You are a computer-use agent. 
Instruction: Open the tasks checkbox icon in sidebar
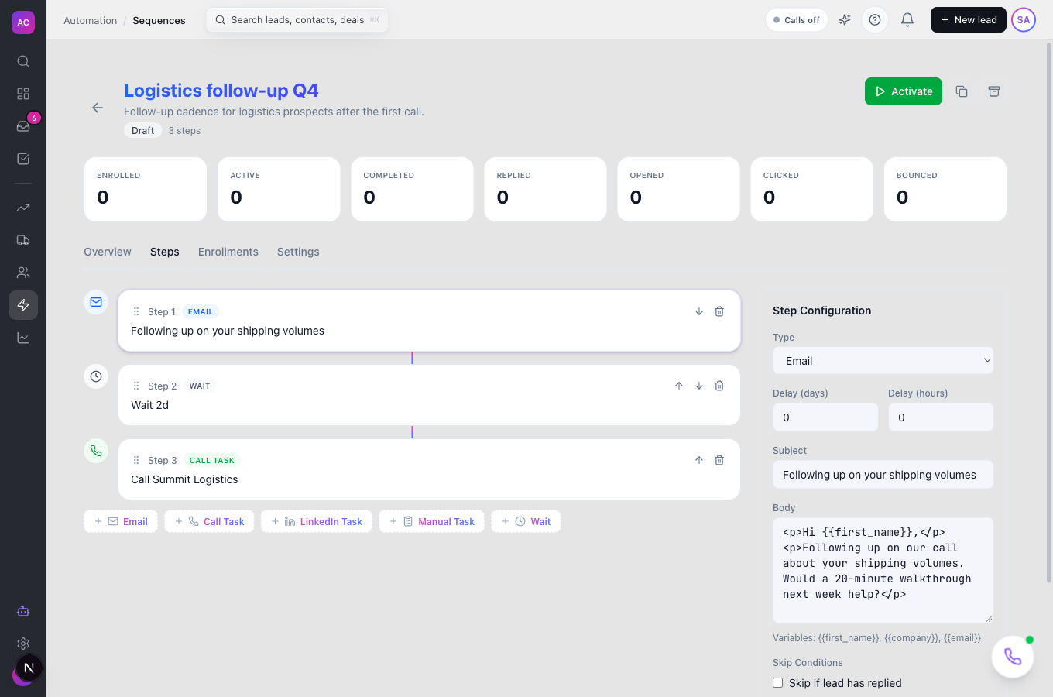click(23, 159)
